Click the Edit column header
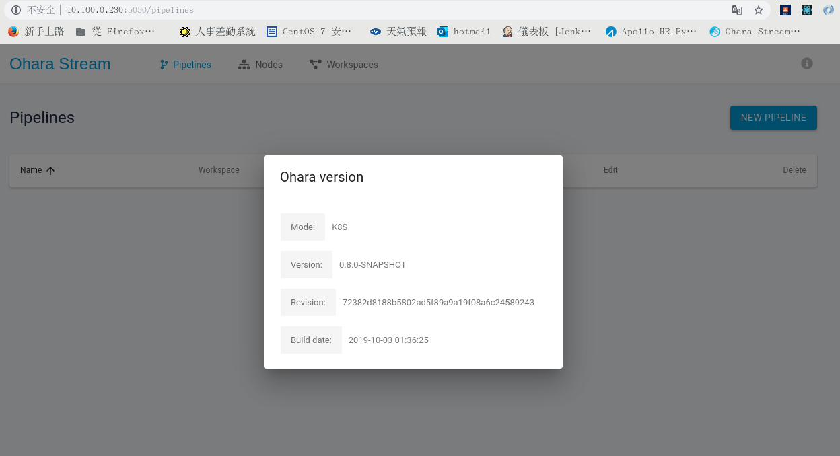Image resolution: width=840 pixels, height=456 pixels. click(x=610, y=170)
